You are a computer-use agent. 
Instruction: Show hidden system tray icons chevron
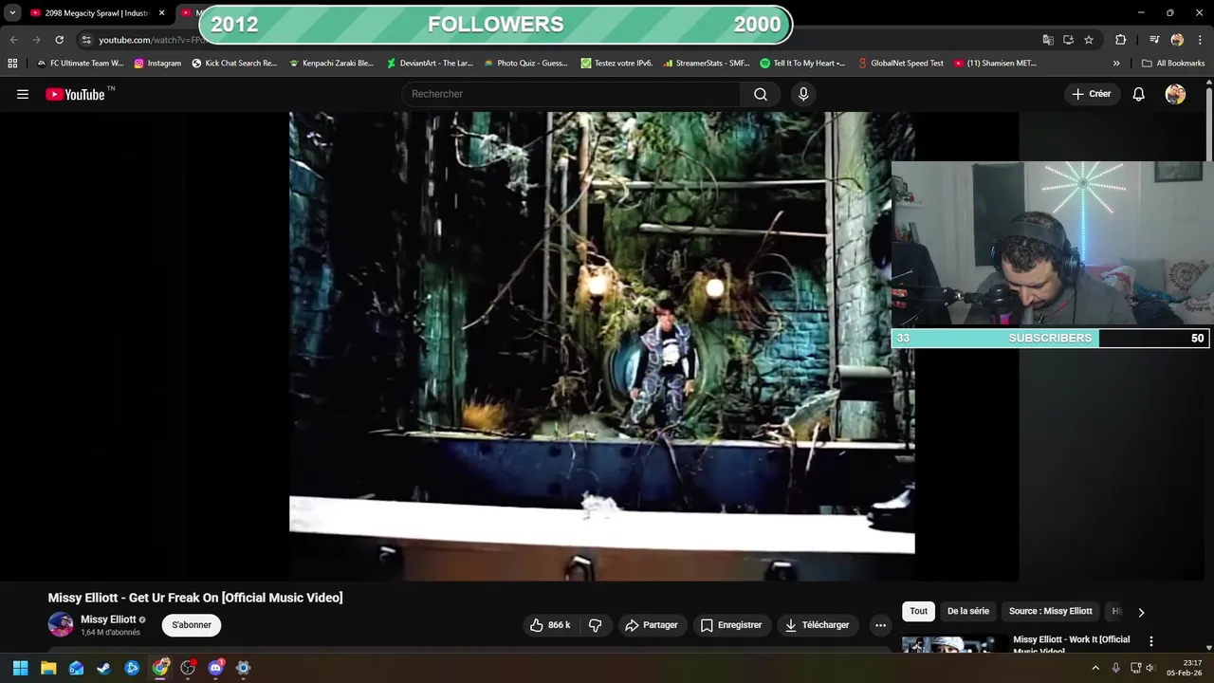1095,668
